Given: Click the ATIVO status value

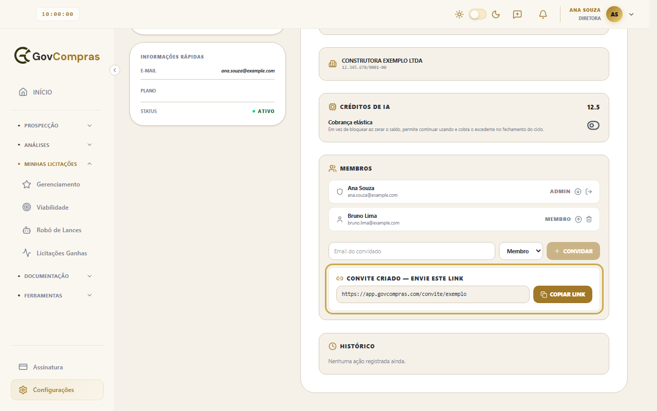Looking at the screenshot, I should point(266,111).
